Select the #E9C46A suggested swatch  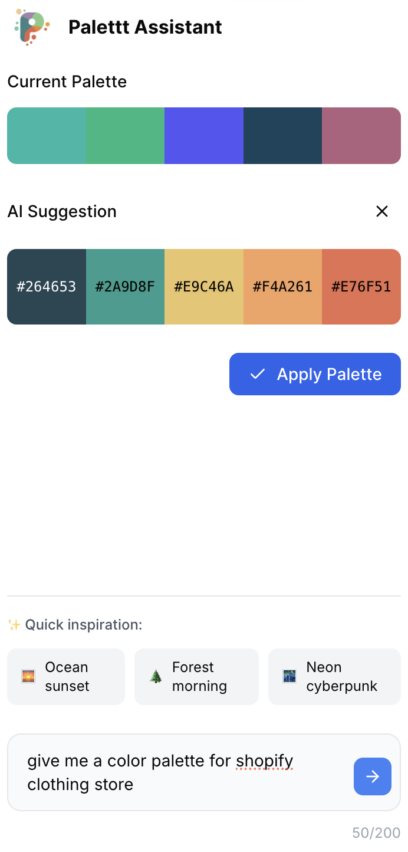(x=203, y=287)
